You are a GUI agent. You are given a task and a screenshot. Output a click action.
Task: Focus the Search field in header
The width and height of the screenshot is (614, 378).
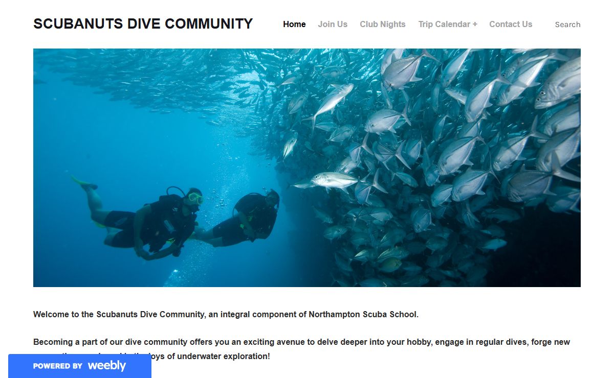[x=567, y=25]
